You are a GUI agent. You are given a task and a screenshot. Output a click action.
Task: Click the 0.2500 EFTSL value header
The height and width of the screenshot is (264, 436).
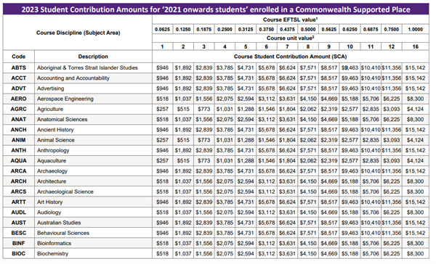pos(225,29)
